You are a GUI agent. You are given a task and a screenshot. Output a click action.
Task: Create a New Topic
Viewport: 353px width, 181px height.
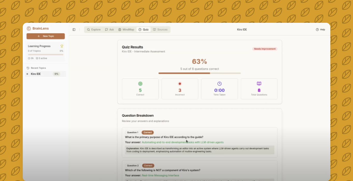(46, 36)
